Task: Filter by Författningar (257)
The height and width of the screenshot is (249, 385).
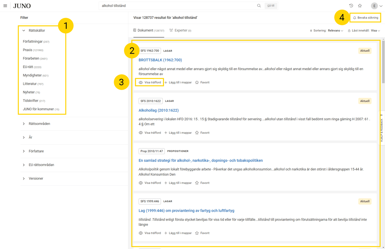Action: click(x=36, y=42)
